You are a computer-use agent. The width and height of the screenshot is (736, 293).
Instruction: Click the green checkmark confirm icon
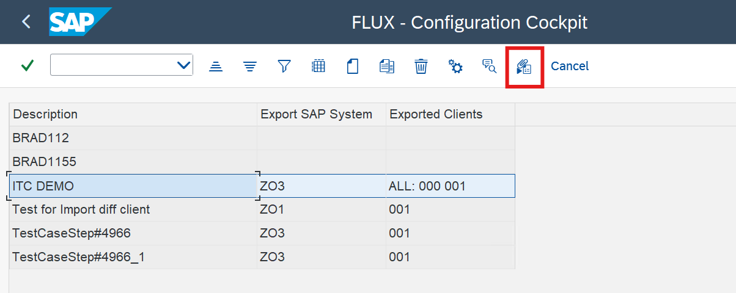(27, 65)
